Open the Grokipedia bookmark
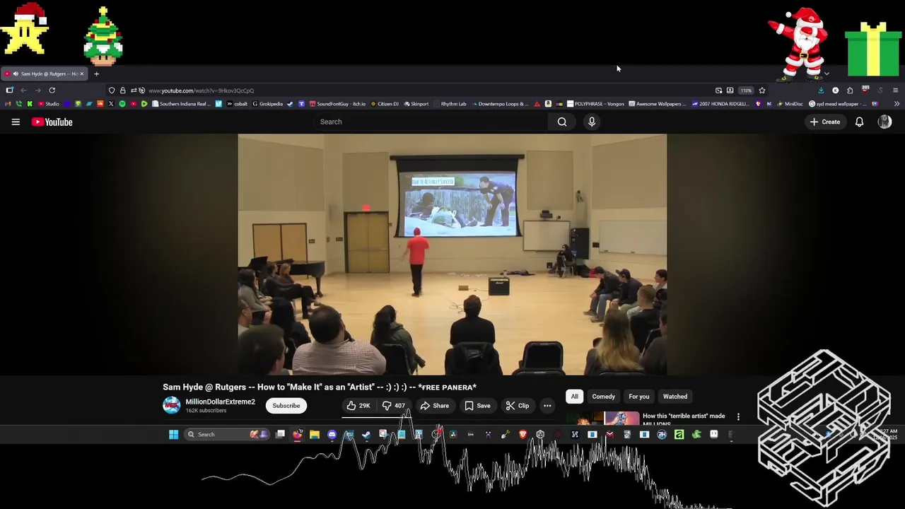Image resolution: width=905 pixels, height=509 pixels. pyautogui.click(x=267, y=104)
